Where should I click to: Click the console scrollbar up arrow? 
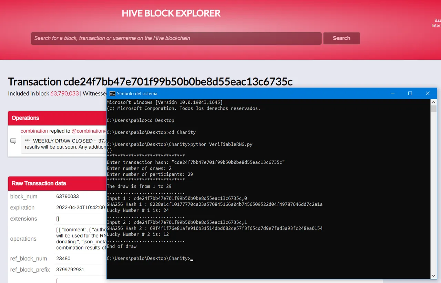pyautogui.click(x=434, y=102)
